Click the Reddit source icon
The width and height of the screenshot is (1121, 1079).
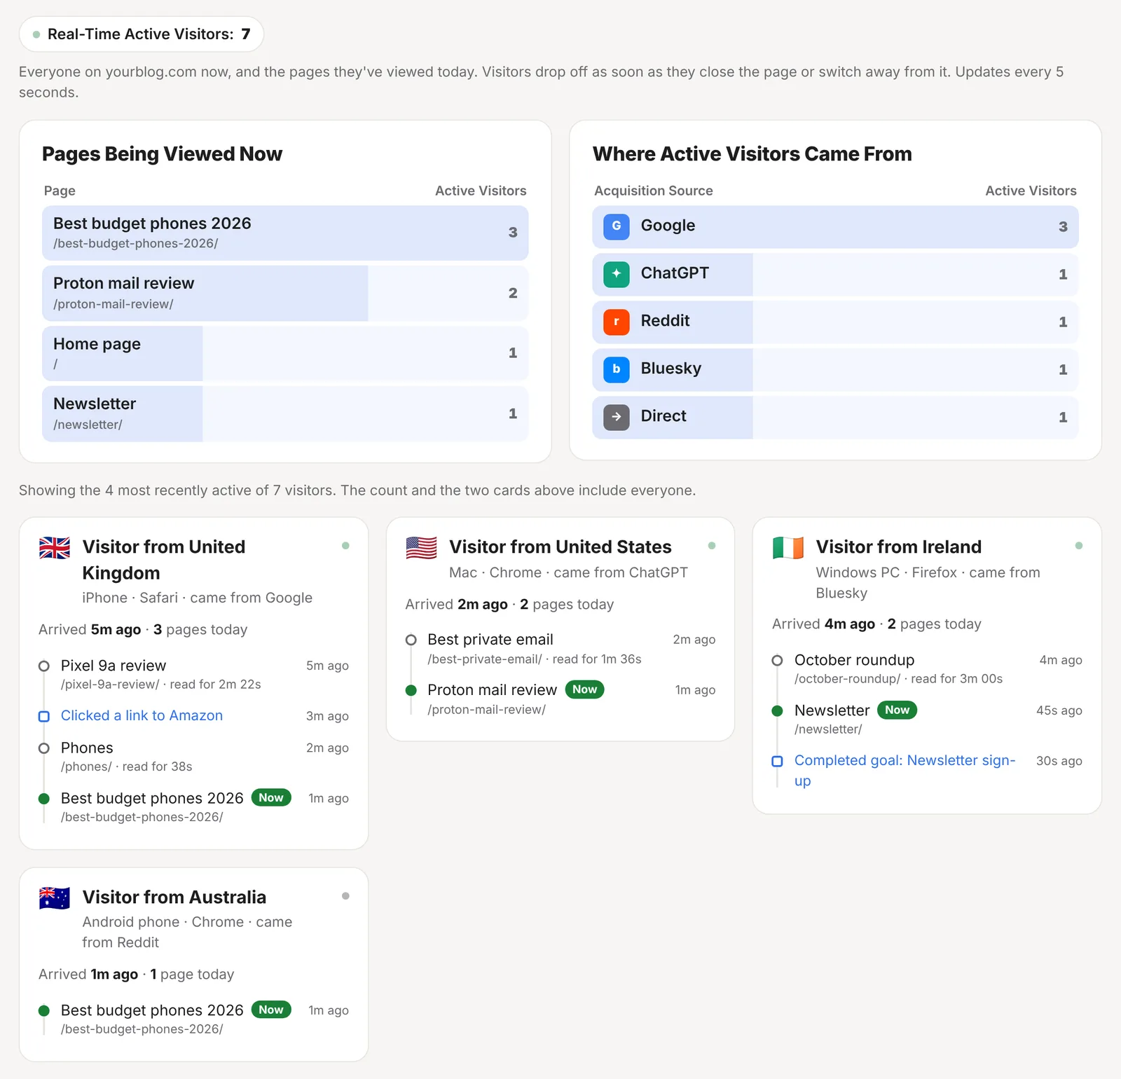click(616, 322)
